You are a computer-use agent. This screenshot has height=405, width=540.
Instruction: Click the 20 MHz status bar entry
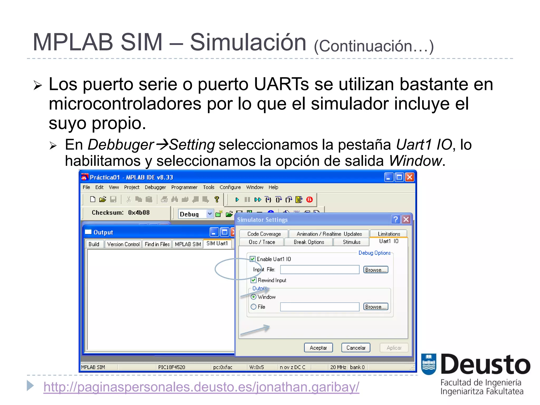338,367
